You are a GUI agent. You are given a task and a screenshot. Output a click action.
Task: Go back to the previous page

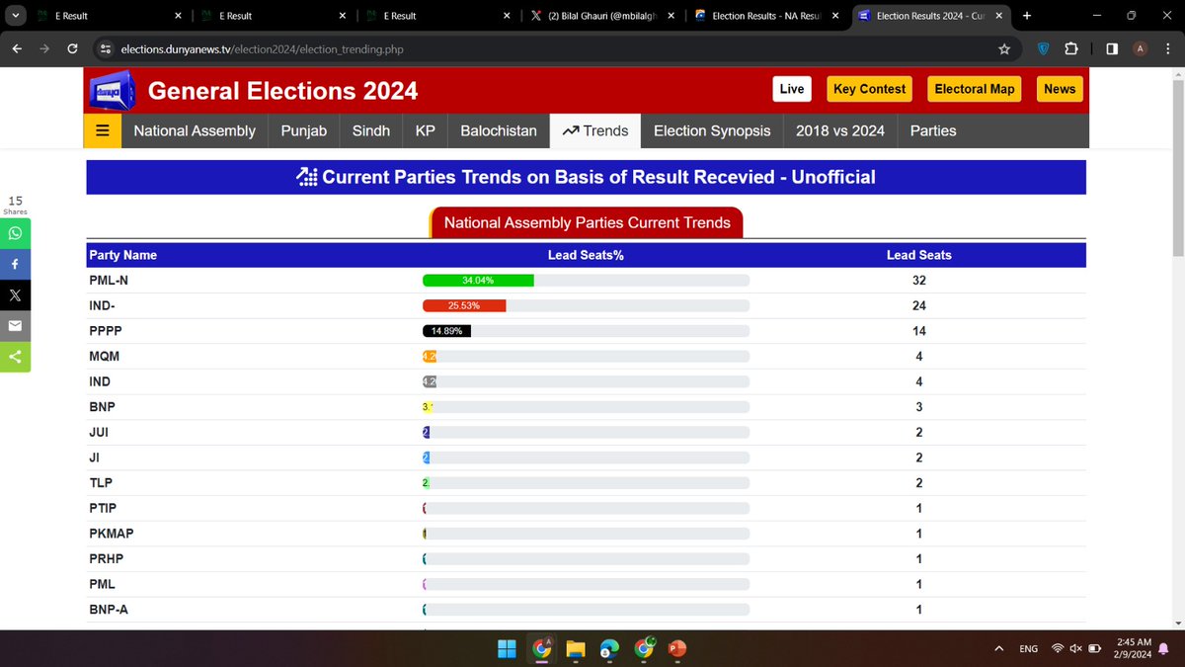pyautogui.click(x=17, y=49)
